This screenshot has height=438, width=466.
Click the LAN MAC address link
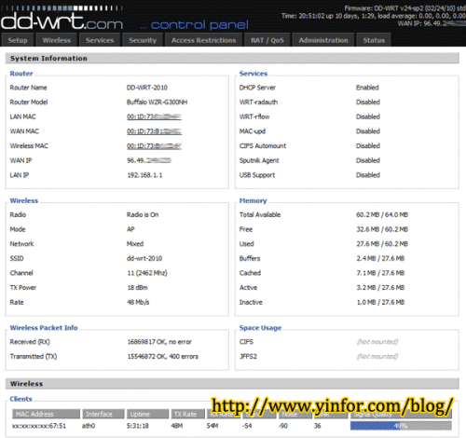pos(154,116)
